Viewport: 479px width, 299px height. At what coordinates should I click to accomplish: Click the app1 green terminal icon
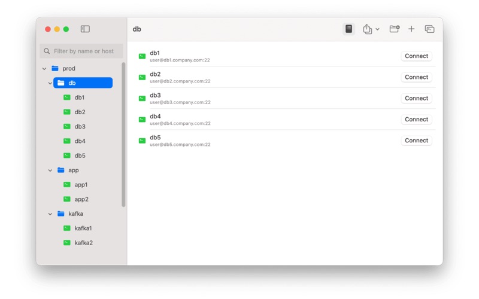pyautogui.click(x=67, y=185)
